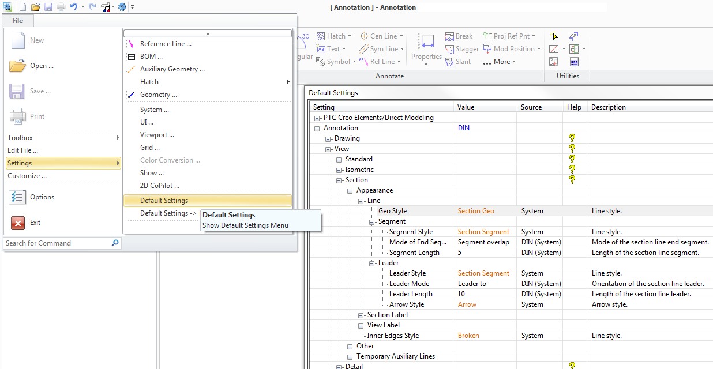The height and width of the screenshot is (369, 713).
Task: Click the printer icon in quick access toolbar
Action: [61, 7]
